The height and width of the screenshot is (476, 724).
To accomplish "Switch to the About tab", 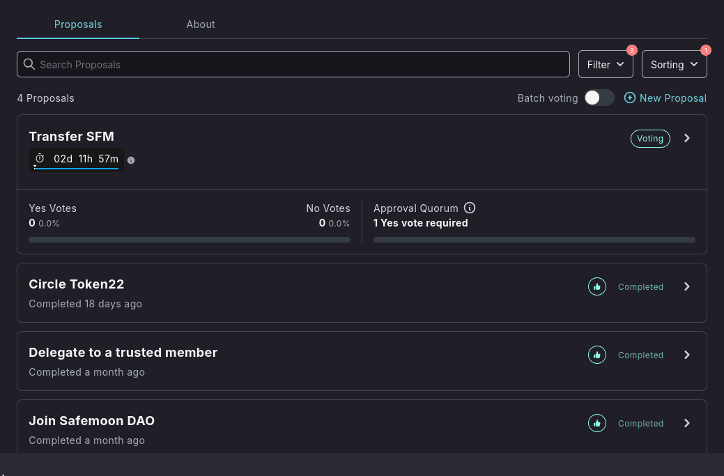I will click(x=201, y=24).
